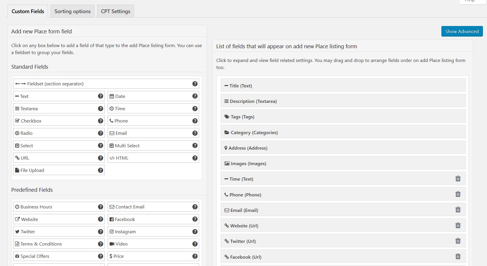Screen dimensions: 487x266
Task: Click trash icon on Phone (Phone) row
Action: click(x=458, y=194)
